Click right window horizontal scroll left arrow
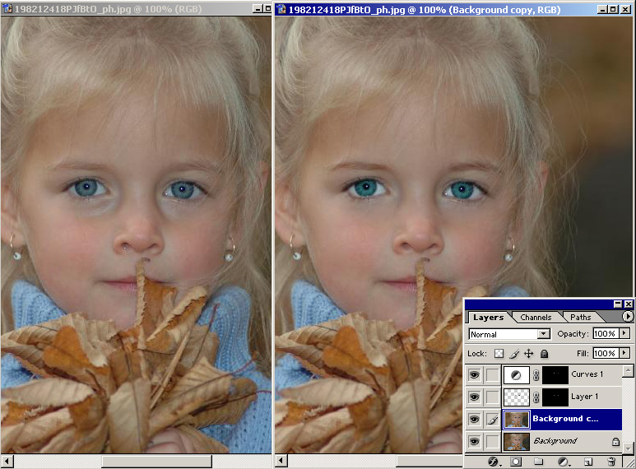Viewport: 636px width, 469px height. pyautogui.click(x=281, y=462)
